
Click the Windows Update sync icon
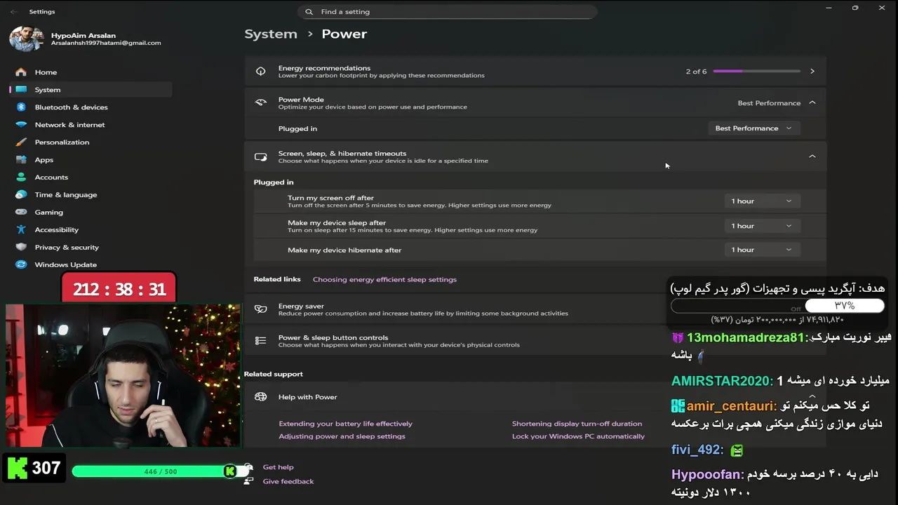[21, 264]
